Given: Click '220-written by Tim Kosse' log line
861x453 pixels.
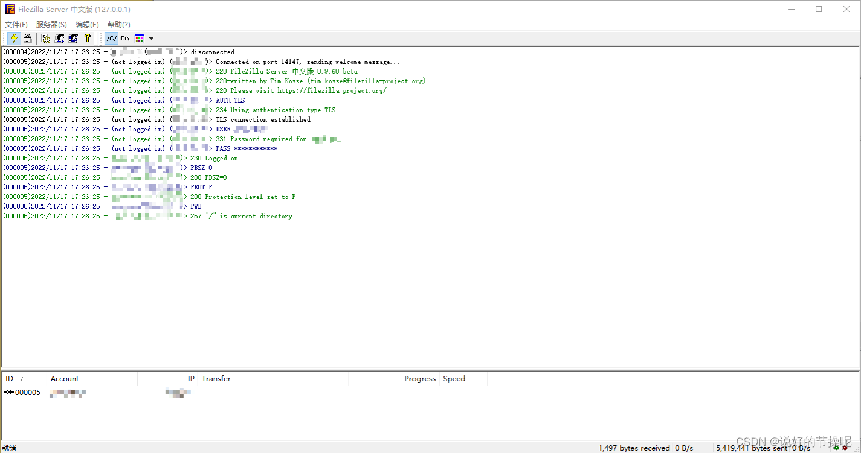Looking at the screenshot, I should coord(214,81).
